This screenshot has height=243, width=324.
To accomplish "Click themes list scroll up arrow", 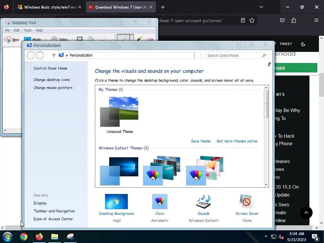I will click(x=266, y=88).
